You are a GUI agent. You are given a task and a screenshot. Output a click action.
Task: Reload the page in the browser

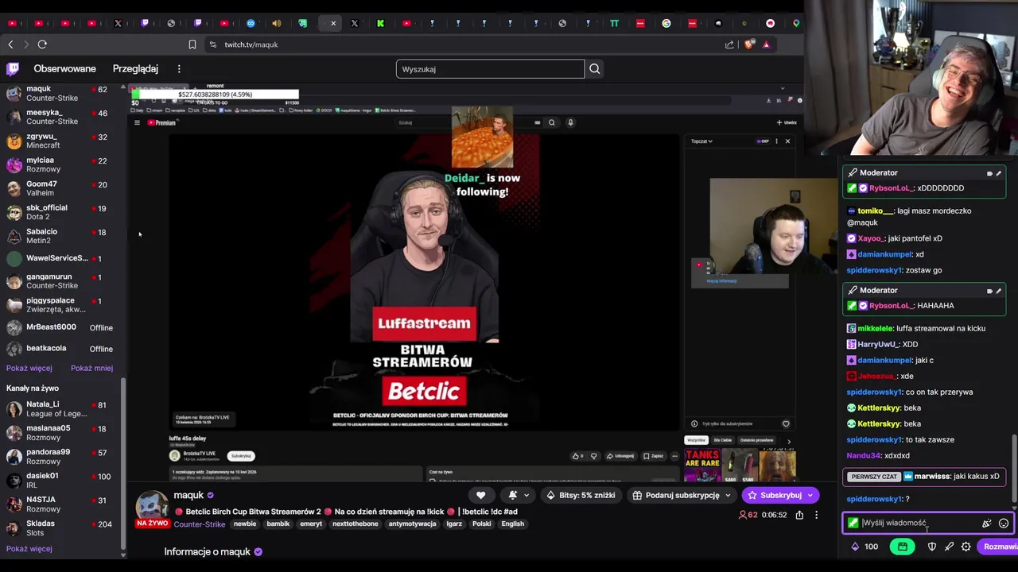42,44
